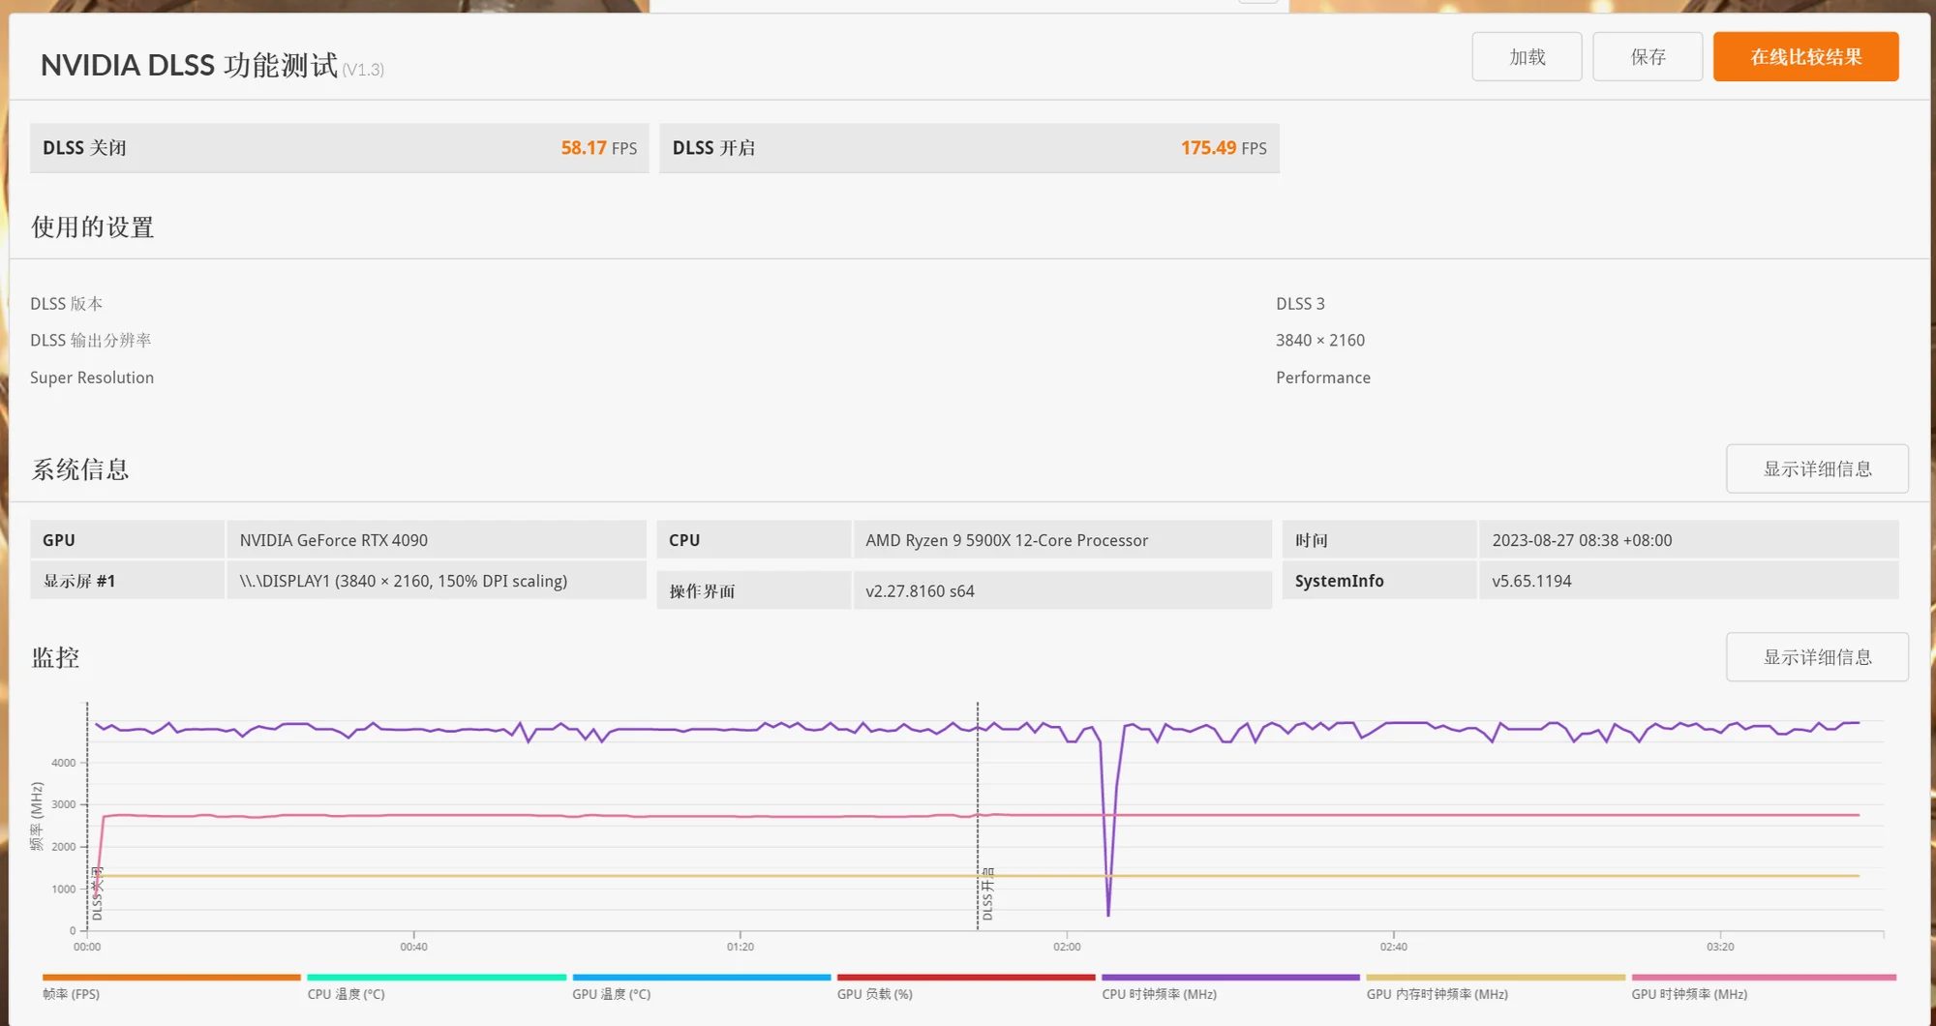Click the v2.27.8160 s64 version cell
Viewport: 1936px width, 1026px height.
coord(1062,590)
